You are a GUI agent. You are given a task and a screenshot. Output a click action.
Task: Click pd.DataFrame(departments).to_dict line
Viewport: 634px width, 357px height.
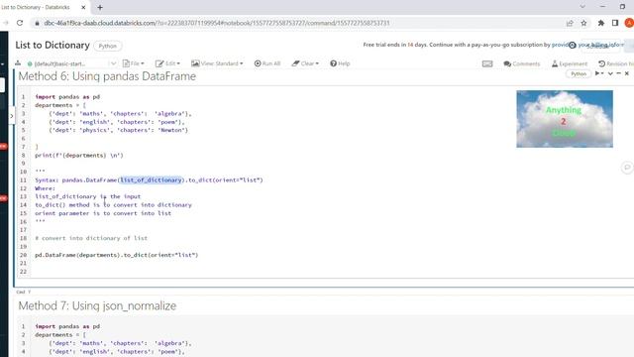(117, 255)
